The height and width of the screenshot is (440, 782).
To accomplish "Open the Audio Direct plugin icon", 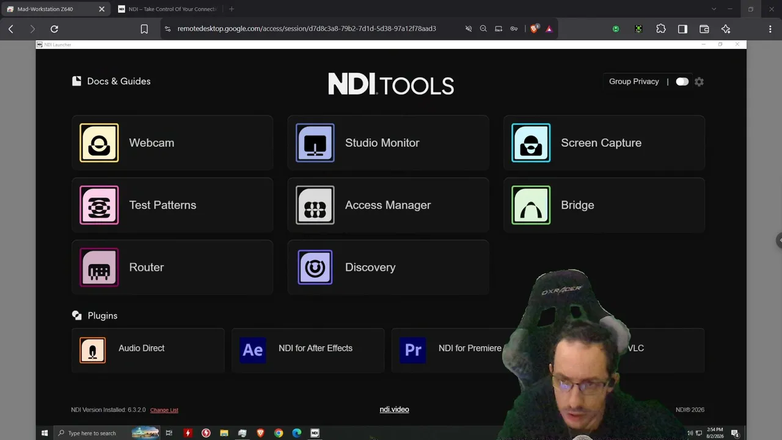I will tap(93, 351).
